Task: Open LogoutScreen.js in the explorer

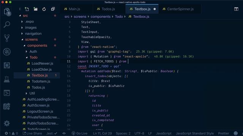Action: pos(40,111)
